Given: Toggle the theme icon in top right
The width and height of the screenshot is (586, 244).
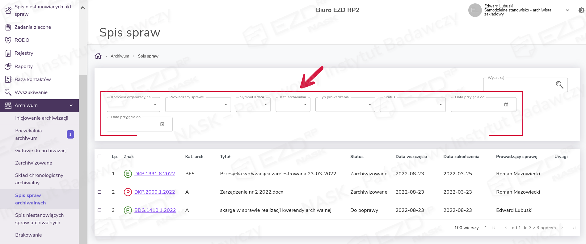Looking at the screenshot, I should (581, 10).
